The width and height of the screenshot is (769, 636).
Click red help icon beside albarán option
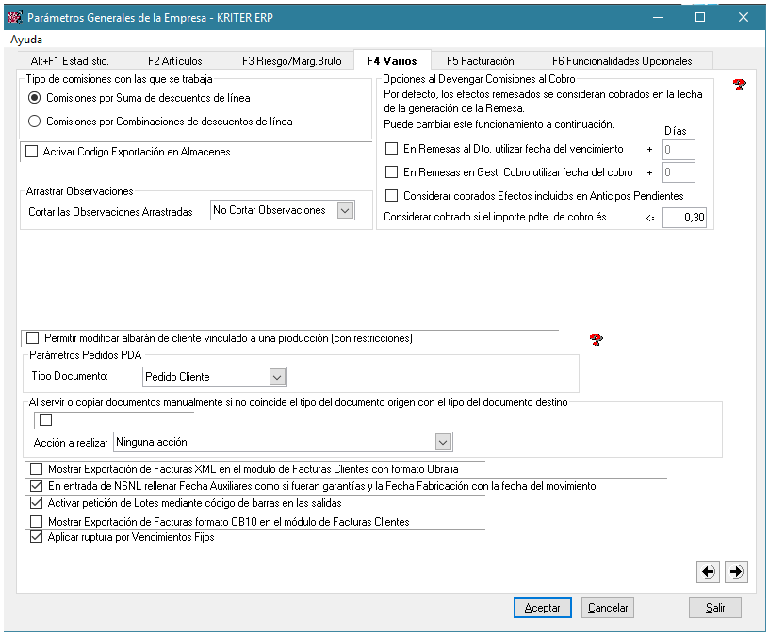[595, 339]
